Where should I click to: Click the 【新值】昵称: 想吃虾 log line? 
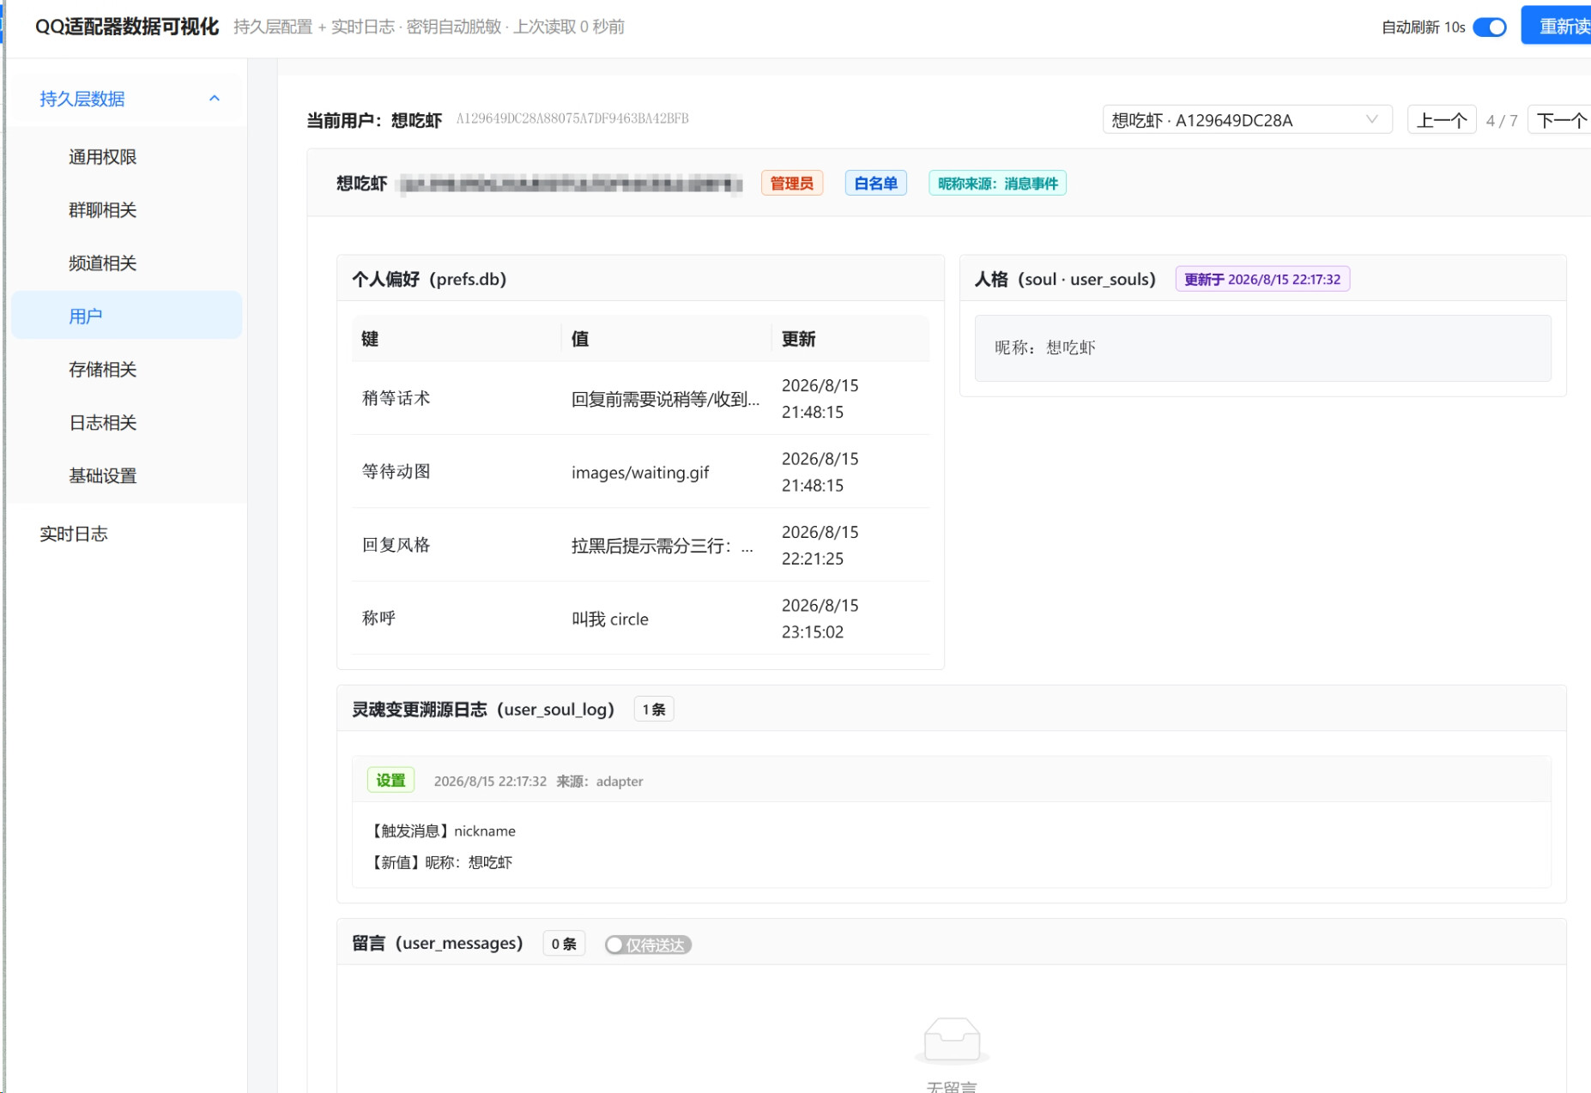tap(441, 862)
